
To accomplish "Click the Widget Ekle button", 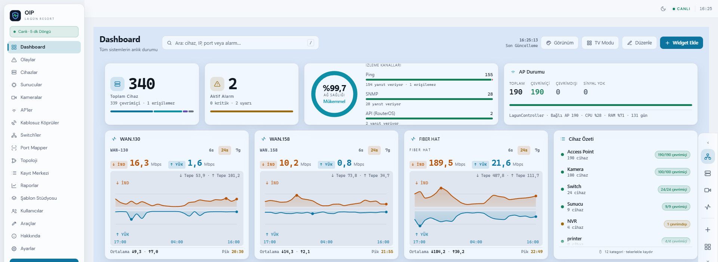I will [x=681, y=43].
